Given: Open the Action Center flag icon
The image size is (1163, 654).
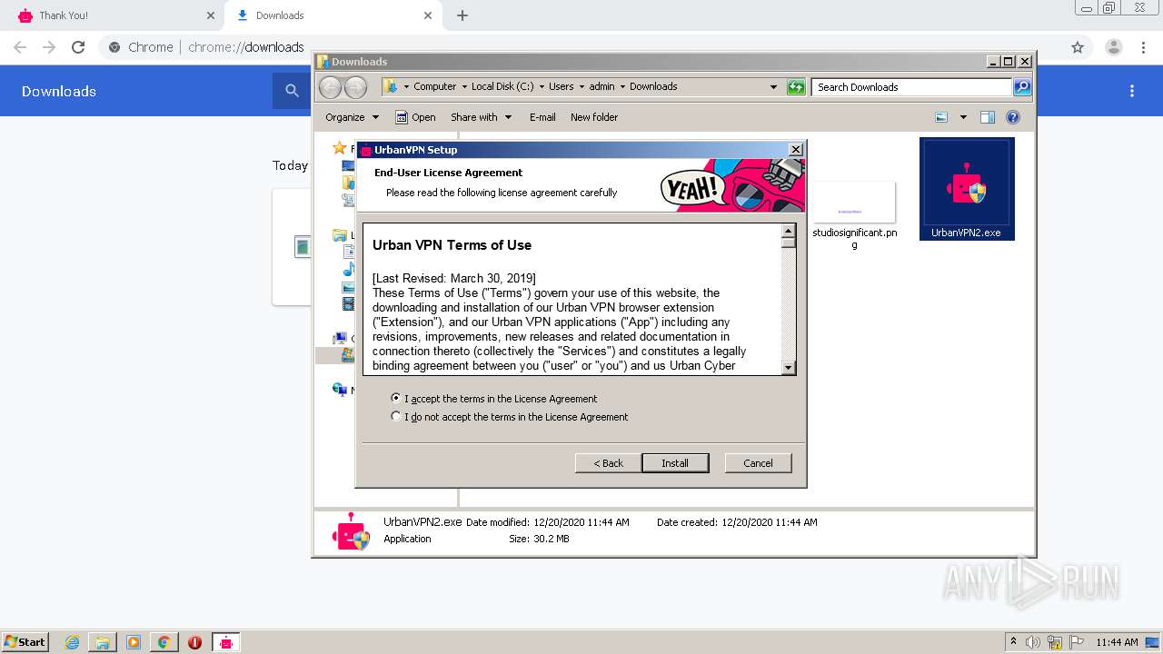Looking at the screenshot, I should 1077,642.
